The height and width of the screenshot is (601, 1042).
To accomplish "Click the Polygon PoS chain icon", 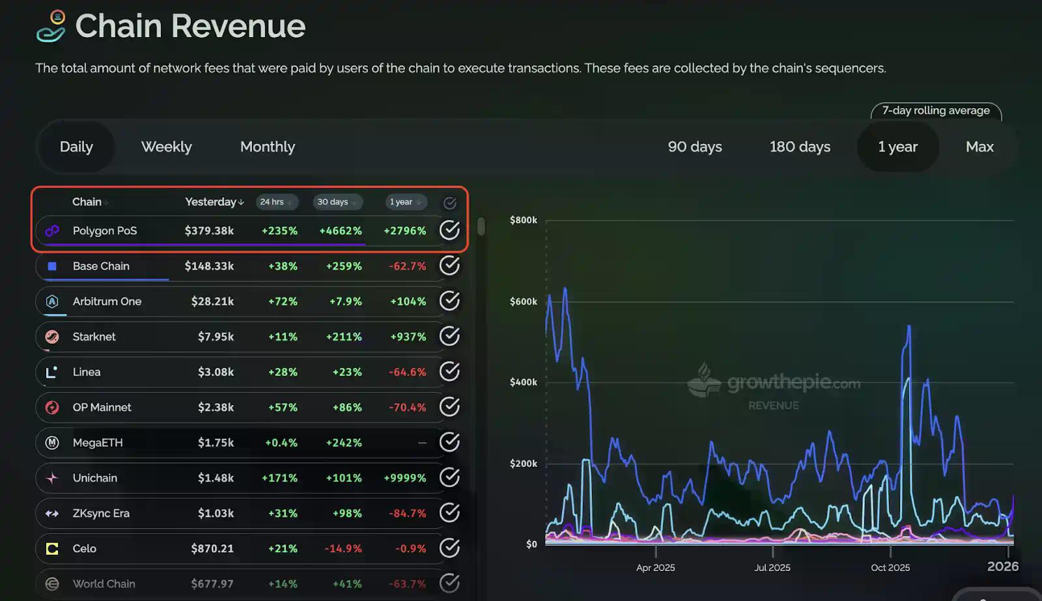I will (x=52, y=231).
